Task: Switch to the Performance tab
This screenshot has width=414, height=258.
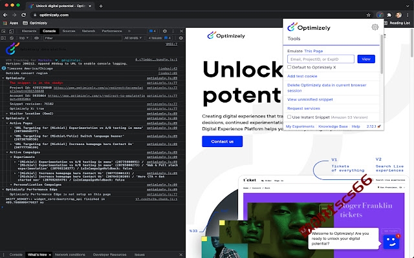Action: (112, 31)
